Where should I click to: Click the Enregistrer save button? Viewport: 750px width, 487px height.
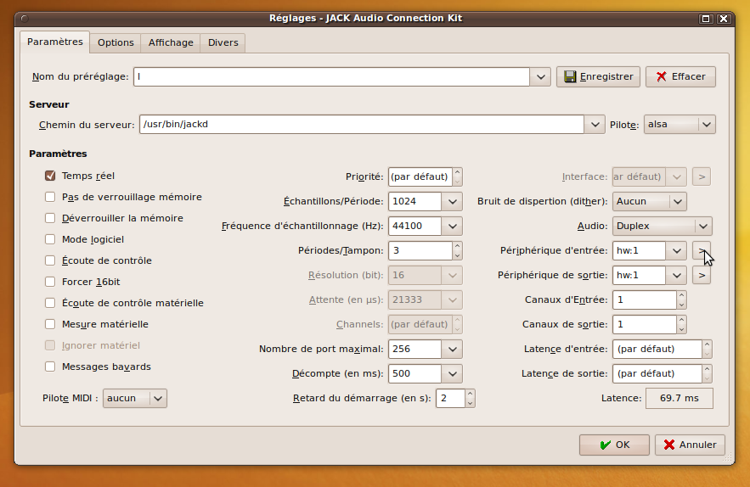[x=598, y=77]
